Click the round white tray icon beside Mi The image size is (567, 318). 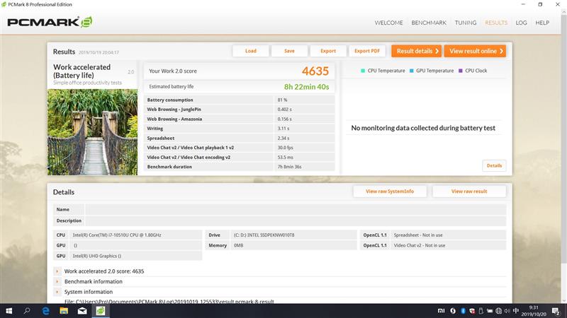click(x=453, y=311)
